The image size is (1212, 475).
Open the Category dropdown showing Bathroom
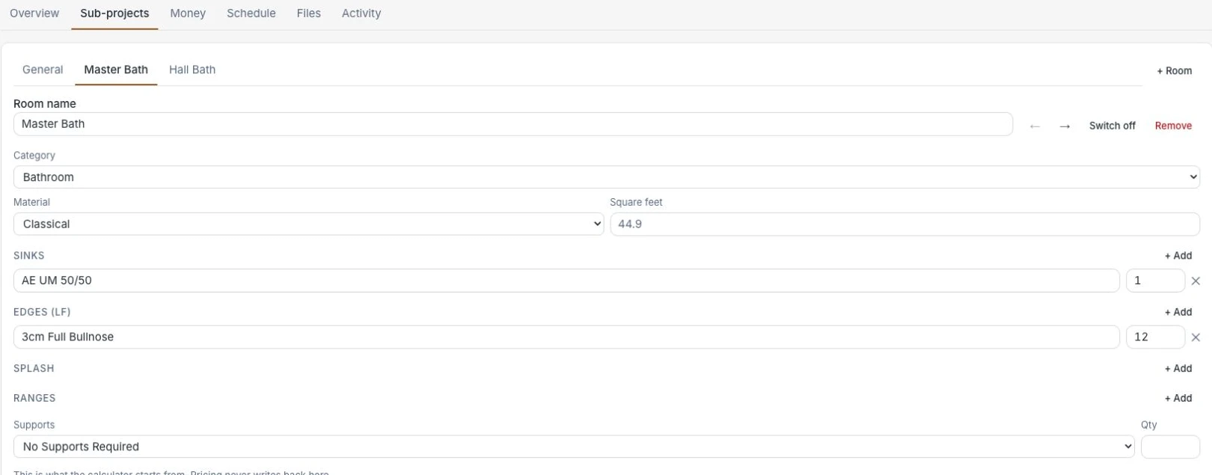pyautogui.click(x=606, y=177)
